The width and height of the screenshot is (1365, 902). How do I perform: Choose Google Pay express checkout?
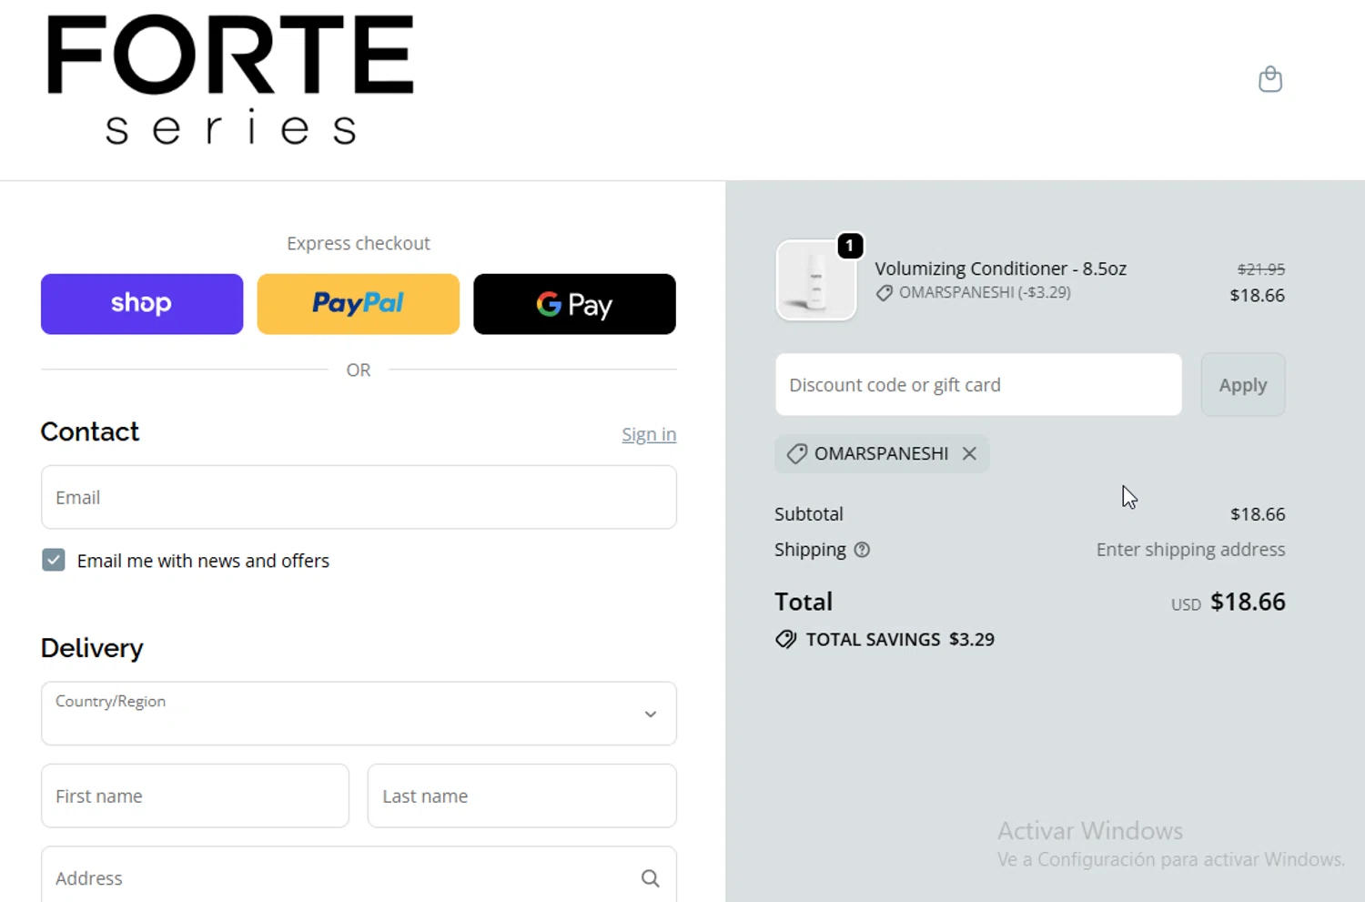[x=574, y=304]
